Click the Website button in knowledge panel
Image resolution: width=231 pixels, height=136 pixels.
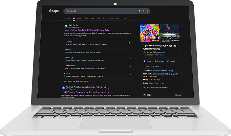click(148, 61)
